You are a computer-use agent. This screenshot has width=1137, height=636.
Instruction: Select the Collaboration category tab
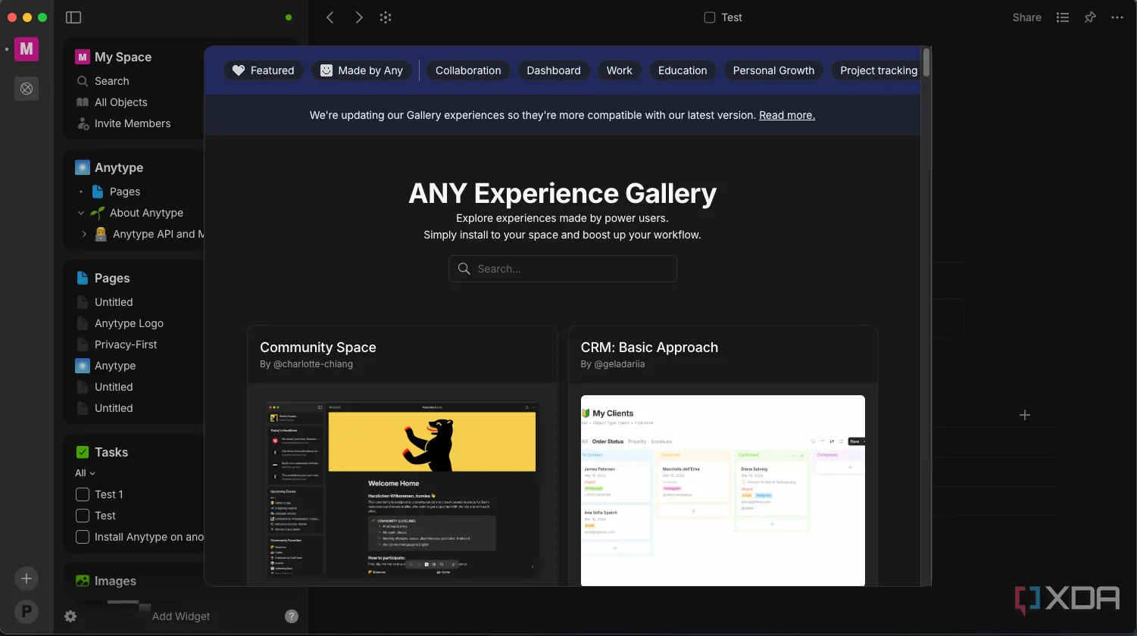pyautogui.click(x=468, y=70)
